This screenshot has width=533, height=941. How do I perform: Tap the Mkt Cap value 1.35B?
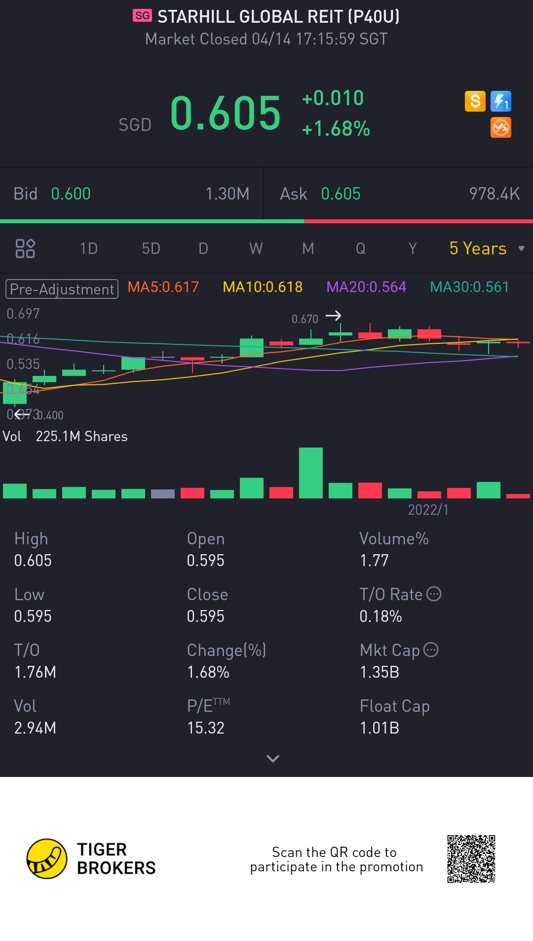coord(380,672)
